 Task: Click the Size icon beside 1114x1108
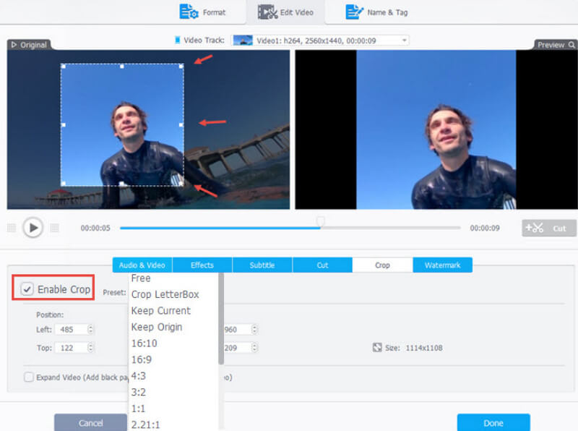(x=377, y=348)
